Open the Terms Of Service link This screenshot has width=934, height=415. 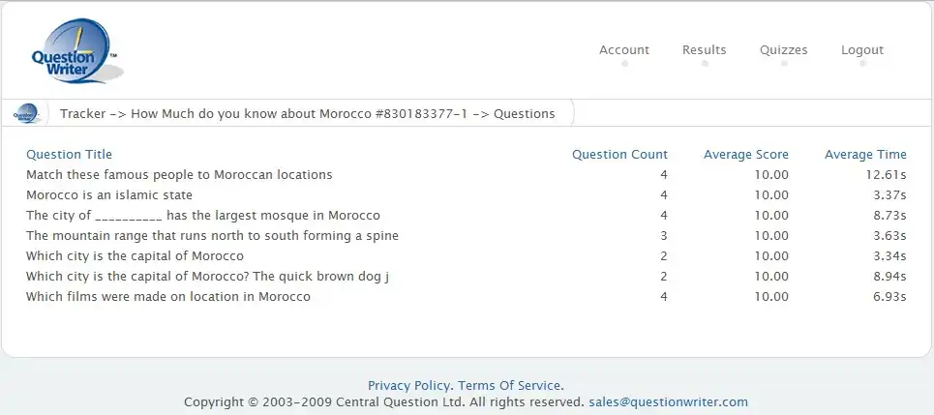pos(508,385)
